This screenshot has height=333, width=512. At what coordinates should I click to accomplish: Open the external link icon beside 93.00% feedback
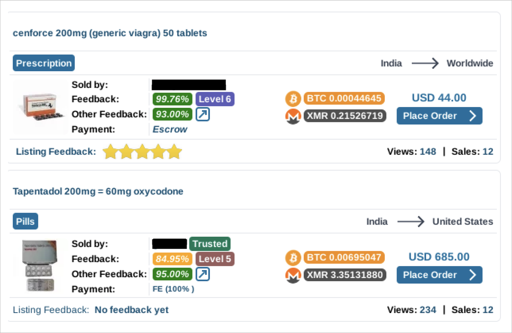coord(203,114)
